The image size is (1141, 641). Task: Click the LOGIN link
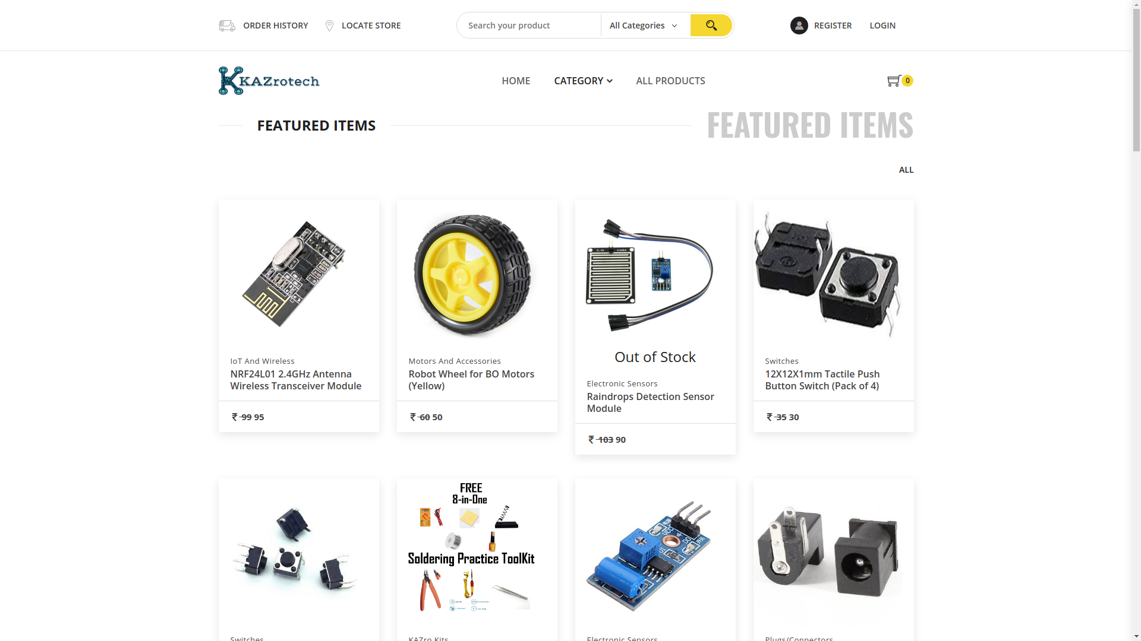point(882,26)
